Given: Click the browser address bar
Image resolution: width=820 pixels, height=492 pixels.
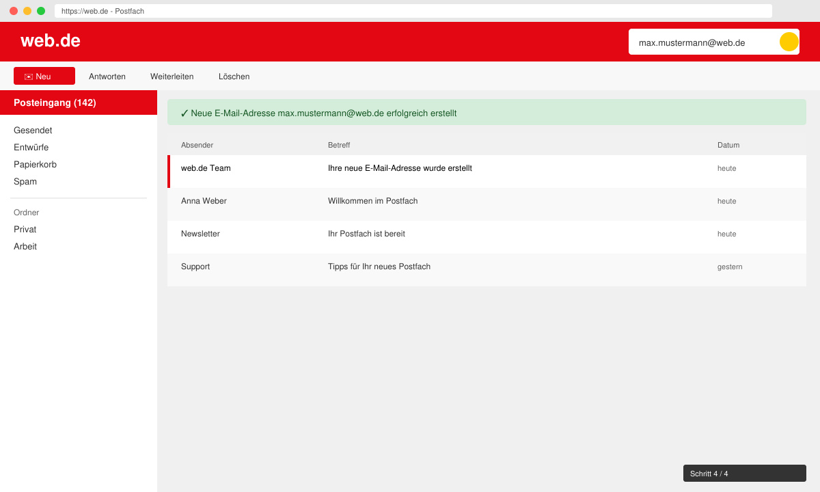Looking at the screenshot, I should click(x=413, y=11).
